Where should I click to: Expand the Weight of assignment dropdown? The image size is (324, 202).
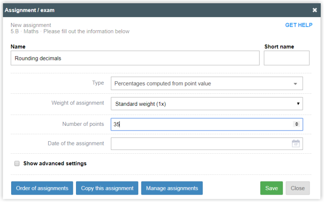207,104
